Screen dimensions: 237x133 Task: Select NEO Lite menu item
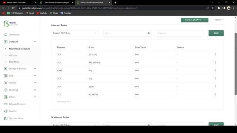[13, 55]
